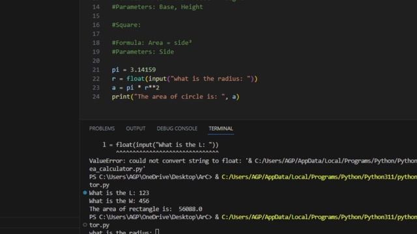Switch to the OUTPUT tab

click(x=136, y=129)
